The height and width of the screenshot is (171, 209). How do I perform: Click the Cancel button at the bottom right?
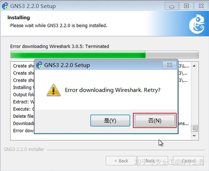(188, 161)
